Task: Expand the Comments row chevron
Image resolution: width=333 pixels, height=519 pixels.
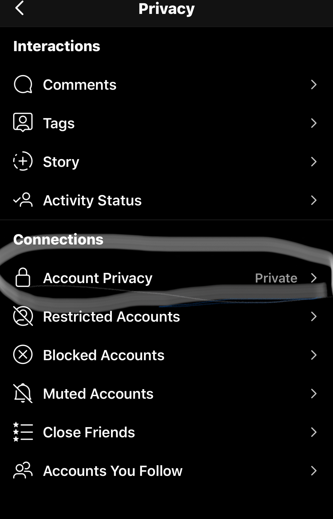Action: coord(314,85)
